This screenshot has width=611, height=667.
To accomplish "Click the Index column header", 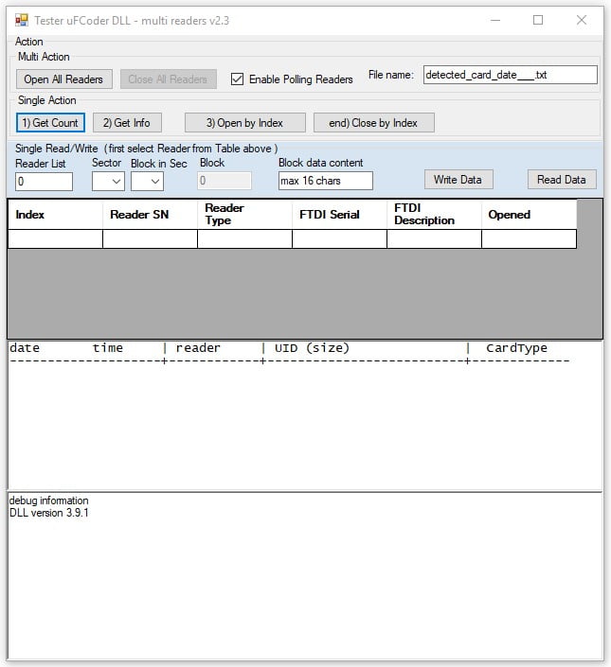I will point(55,215).
